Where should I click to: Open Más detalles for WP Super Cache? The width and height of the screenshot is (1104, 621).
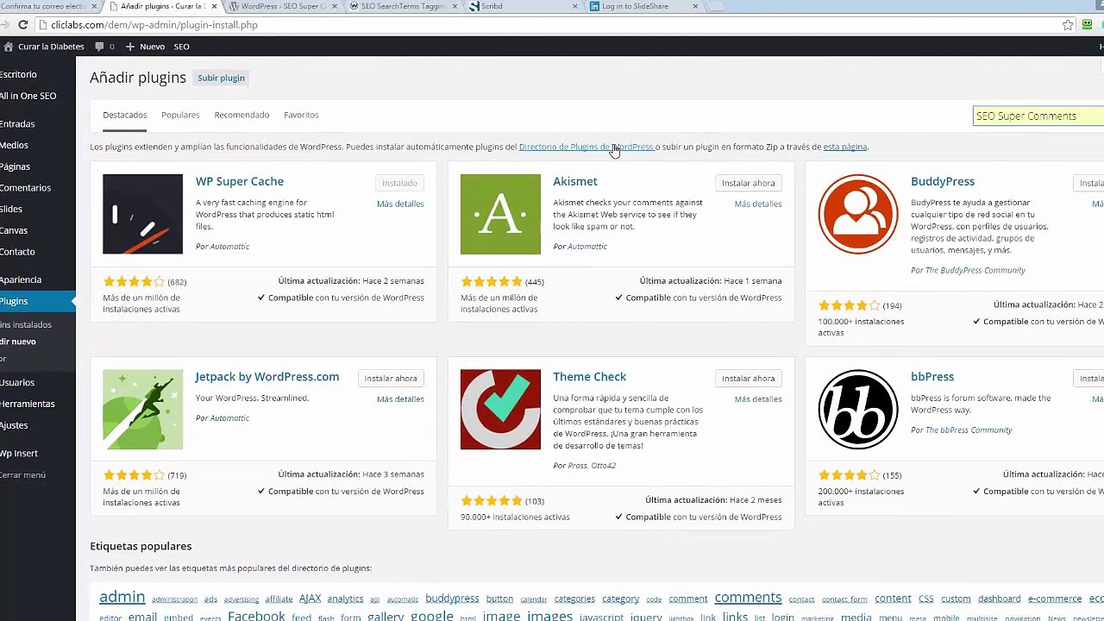(x=400, y=204)
